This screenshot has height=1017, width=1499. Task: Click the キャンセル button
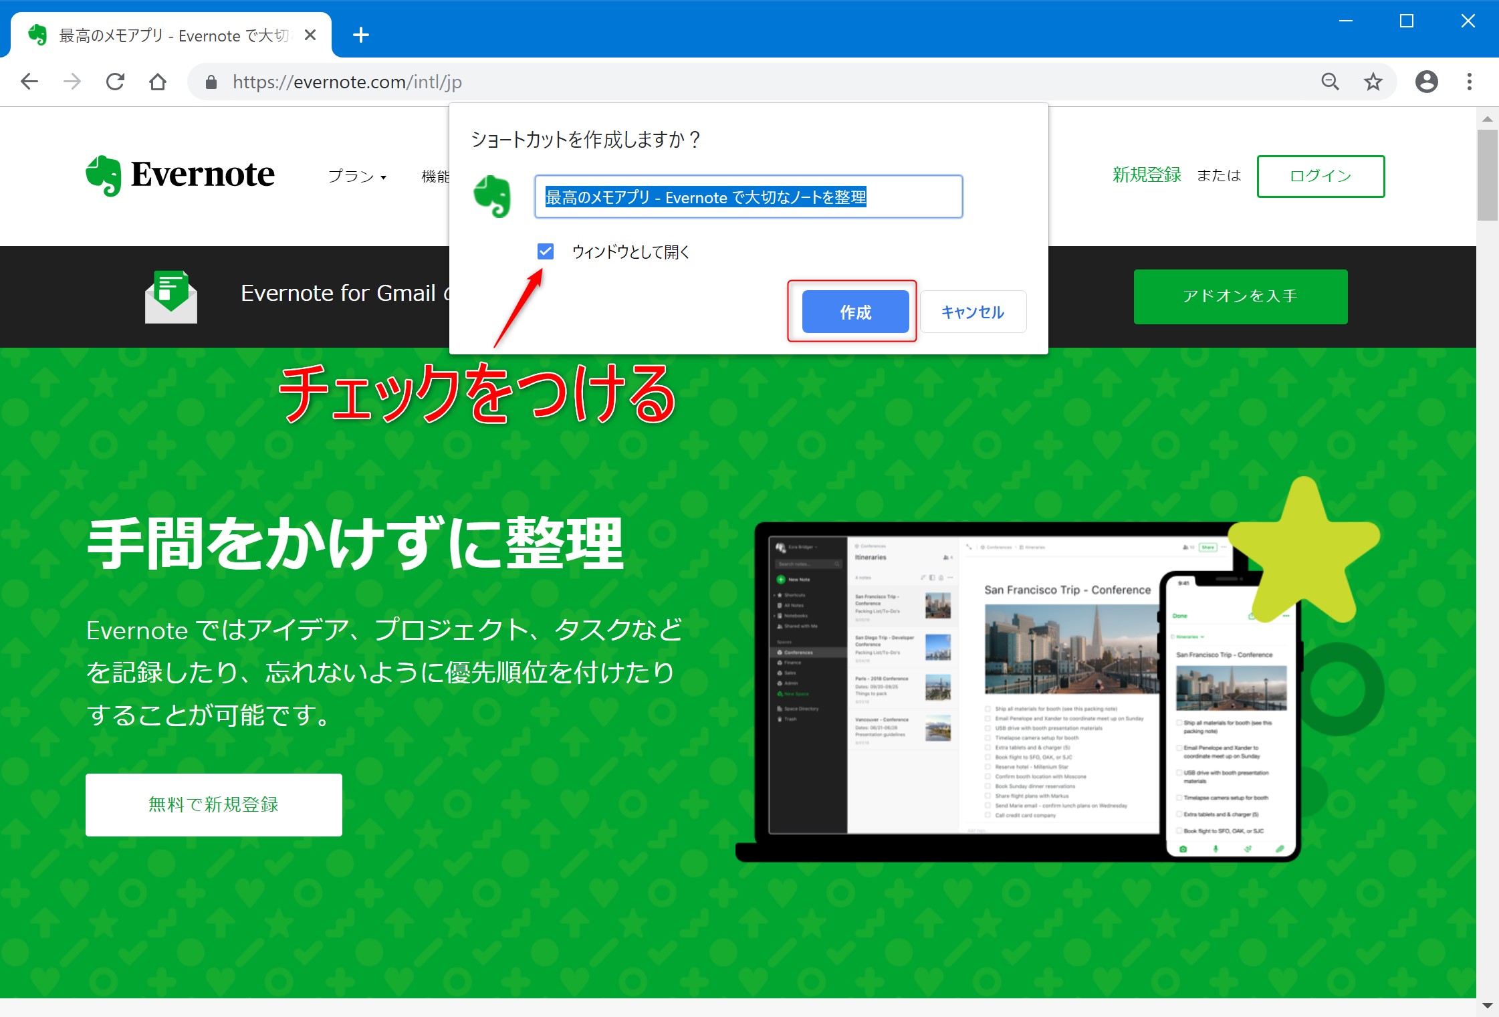(973, 312)
